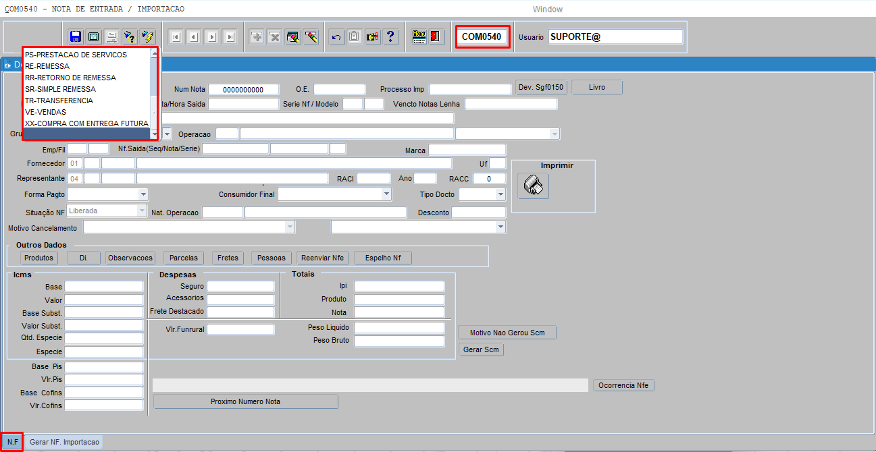Switch to the Gerar NF. Importacao tab
This screenshot has height=452, width=876.
[x=64, y=443]
